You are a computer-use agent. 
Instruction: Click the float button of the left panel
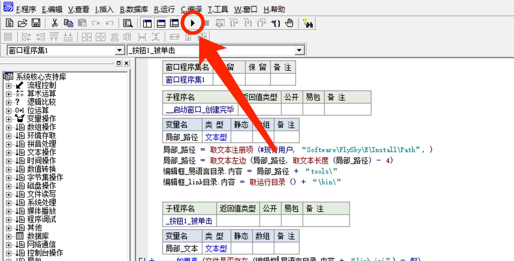tap(119, 63)
